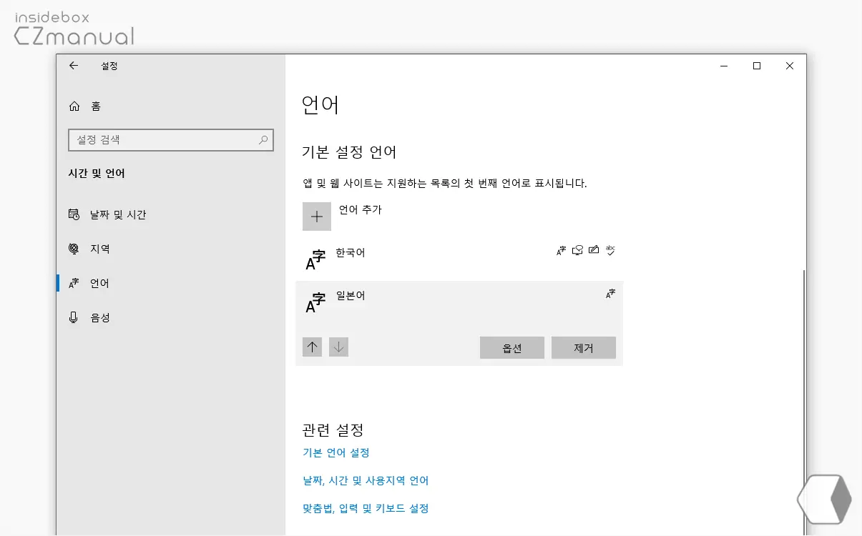Remove 일본어 using the 제거 button

pos(583,347)
